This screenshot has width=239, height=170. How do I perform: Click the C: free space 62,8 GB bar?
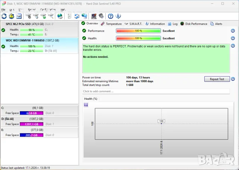pos(31,113)
